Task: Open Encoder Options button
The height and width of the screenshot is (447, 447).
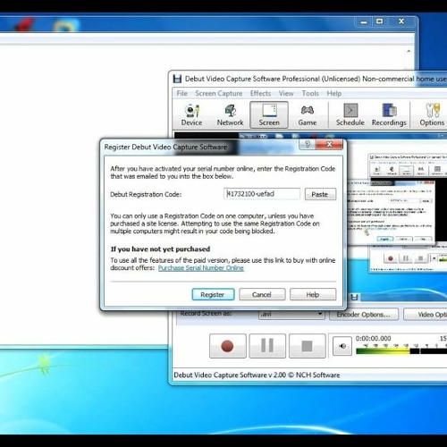Action: 364,315
